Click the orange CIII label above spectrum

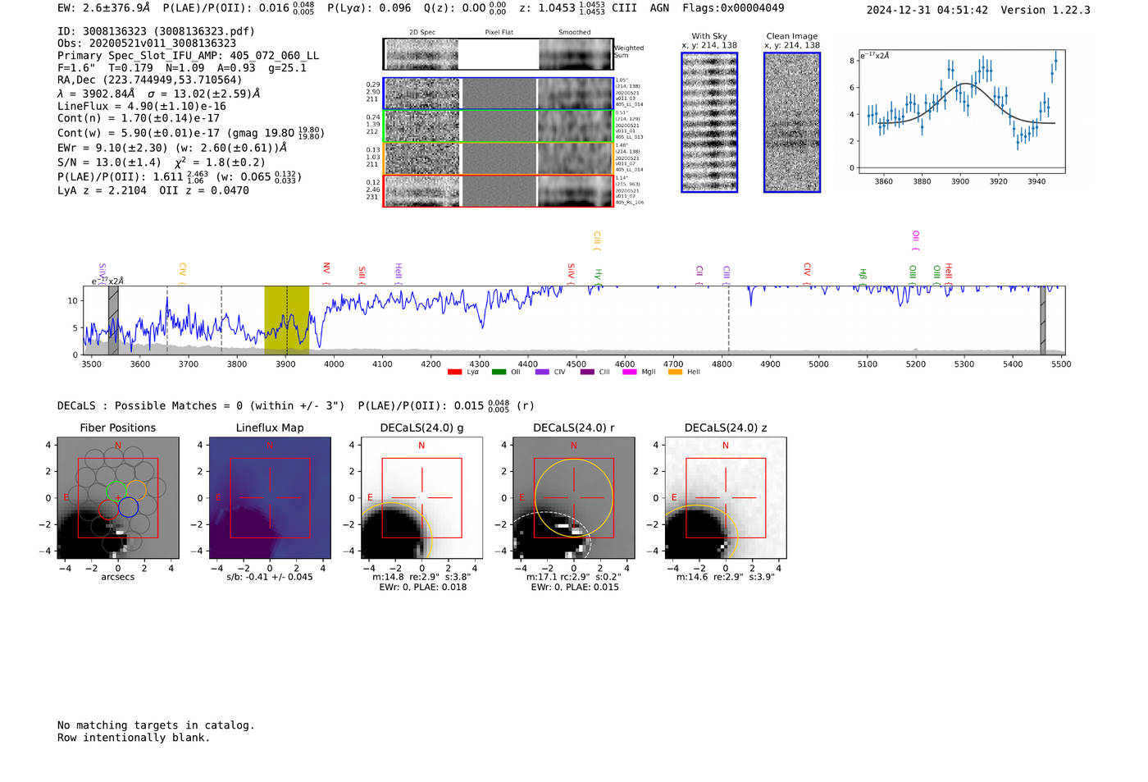(597, 240)
